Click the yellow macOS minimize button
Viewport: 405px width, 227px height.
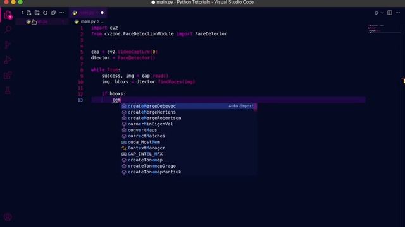click(13, 2)
